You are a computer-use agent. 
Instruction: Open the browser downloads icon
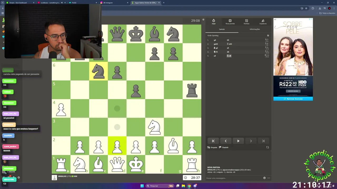pos(320,8)
